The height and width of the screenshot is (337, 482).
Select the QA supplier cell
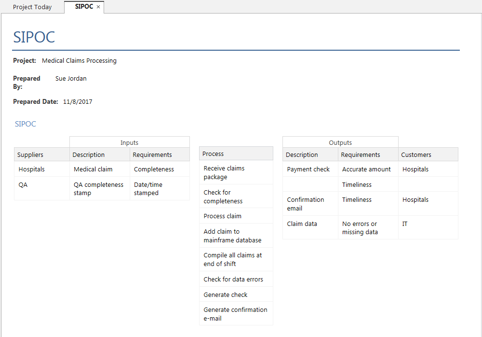tap(23, 185)
